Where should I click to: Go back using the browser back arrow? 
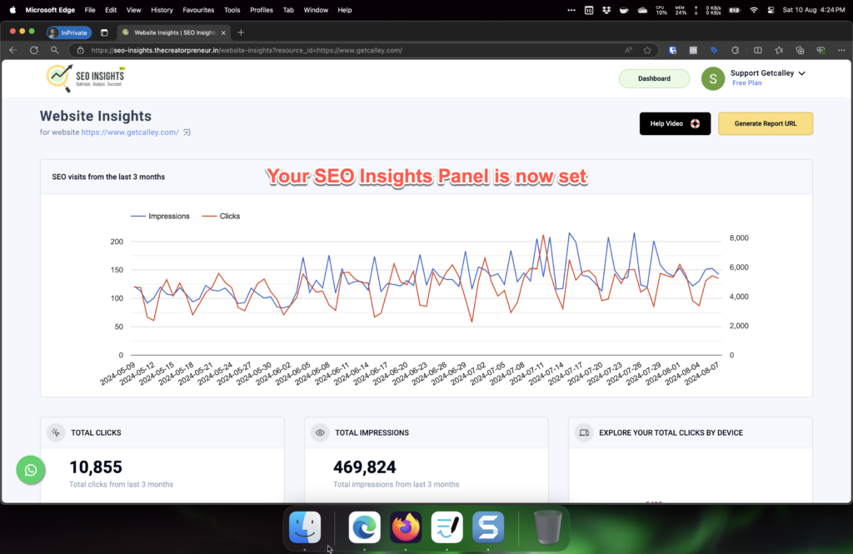tap(13, 50)
